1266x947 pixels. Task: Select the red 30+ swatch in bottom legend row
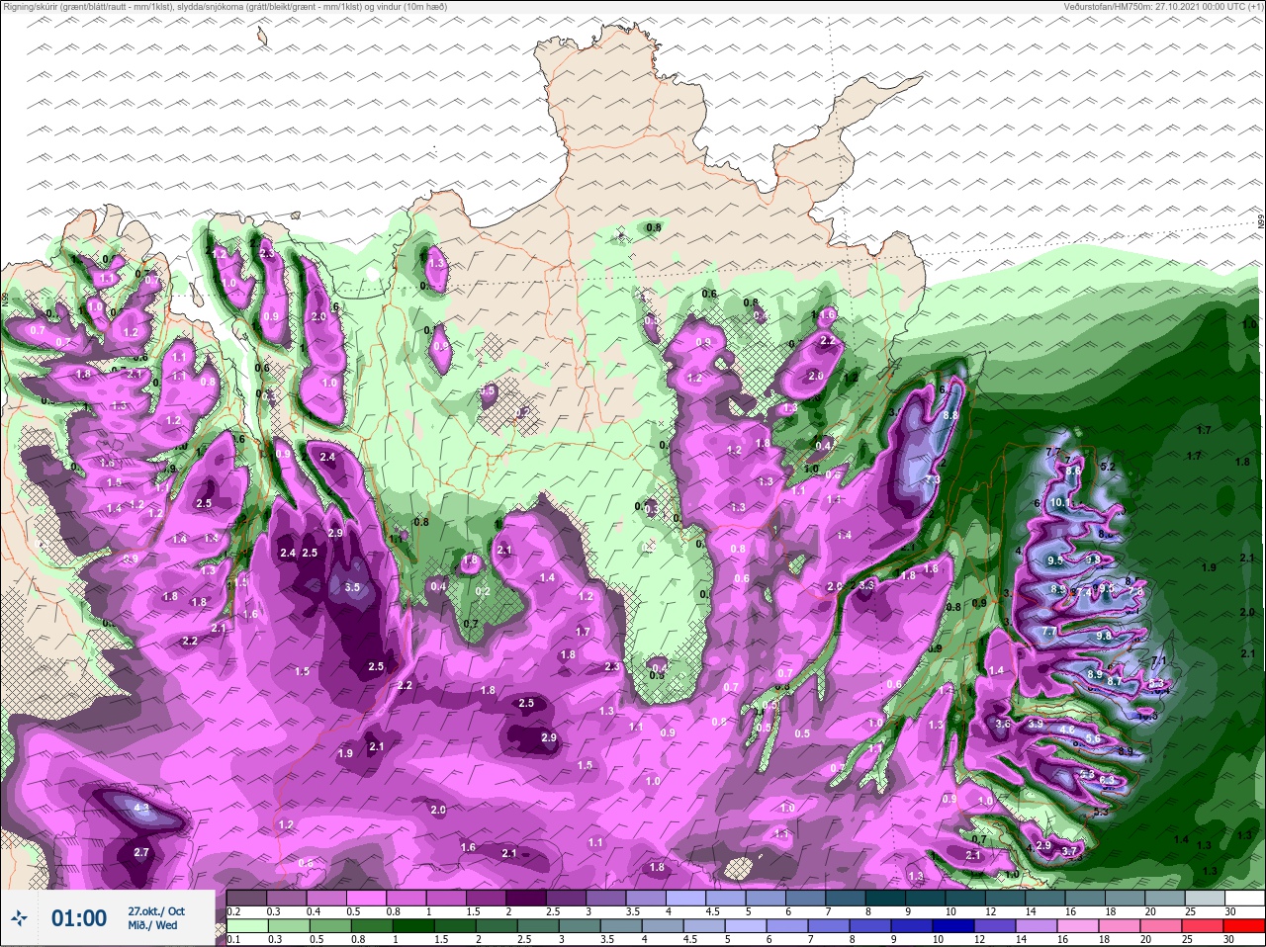(x=1244, y=925)
